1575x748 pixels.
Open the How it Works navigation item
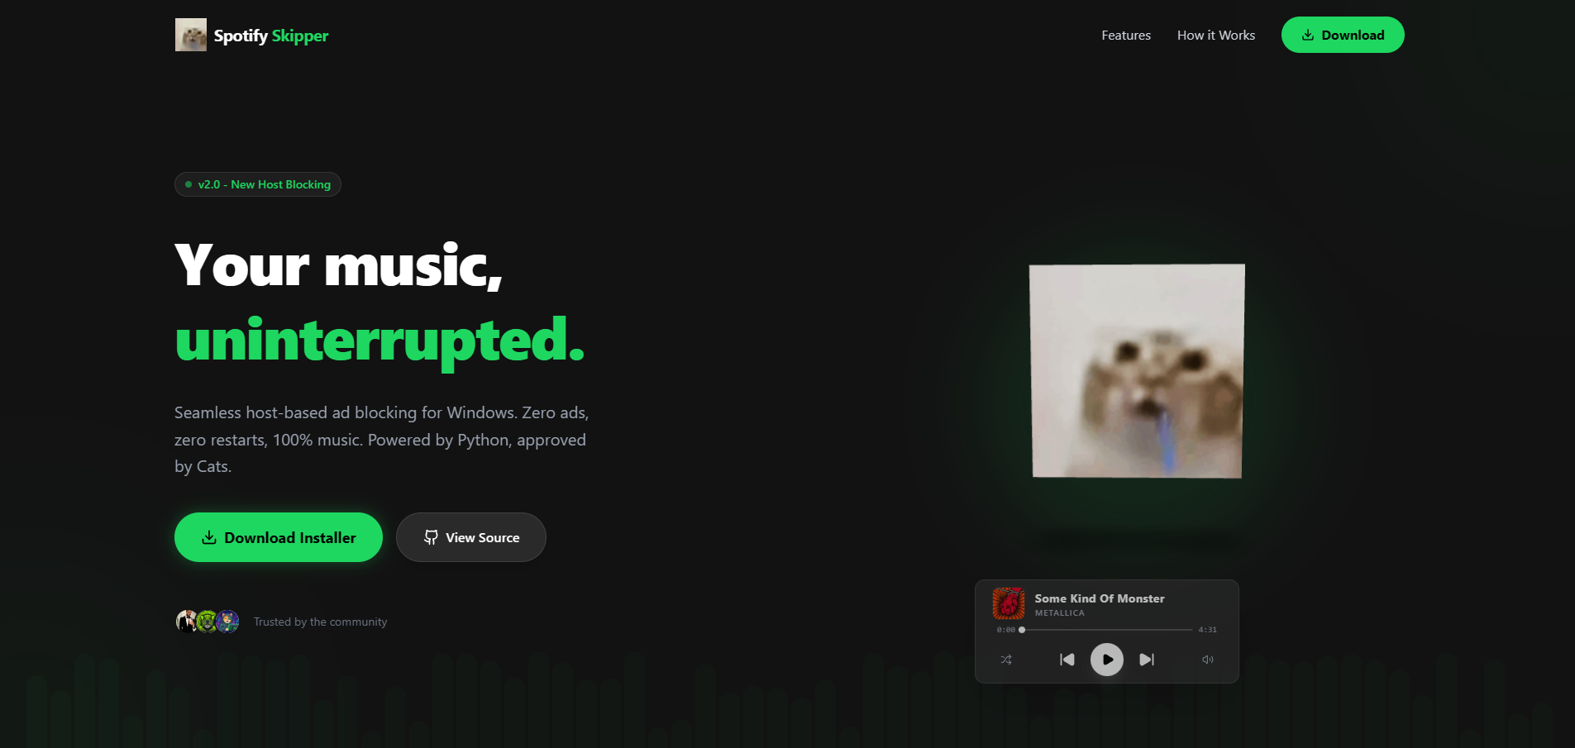coord(1215,35)
